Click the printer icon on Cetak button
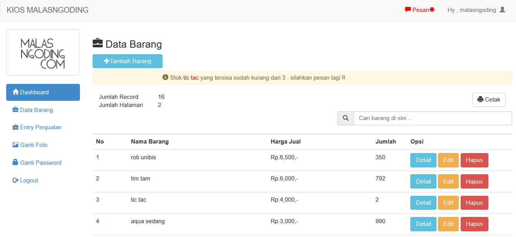The width and height of the screenshot is (516, 237). click(480, 100)
